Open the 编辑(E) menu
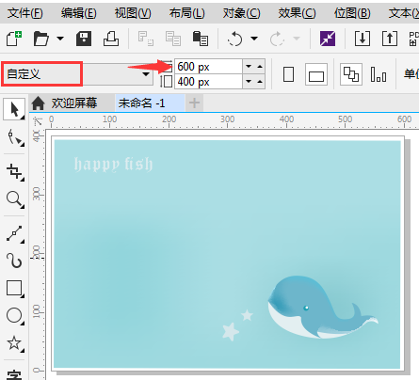 79,13
